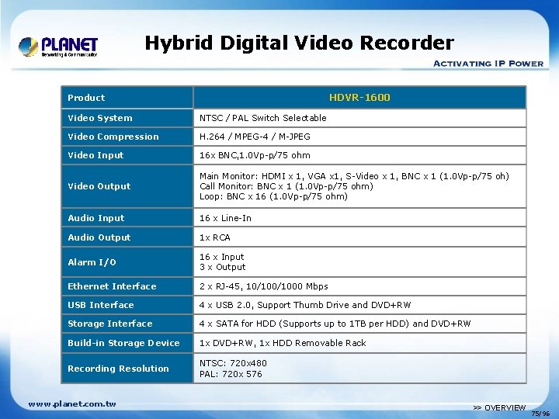The width and height of the screenshot is (559, 419).
Task: Click the 75/96 page number
Action: click(x=540, y=414)
